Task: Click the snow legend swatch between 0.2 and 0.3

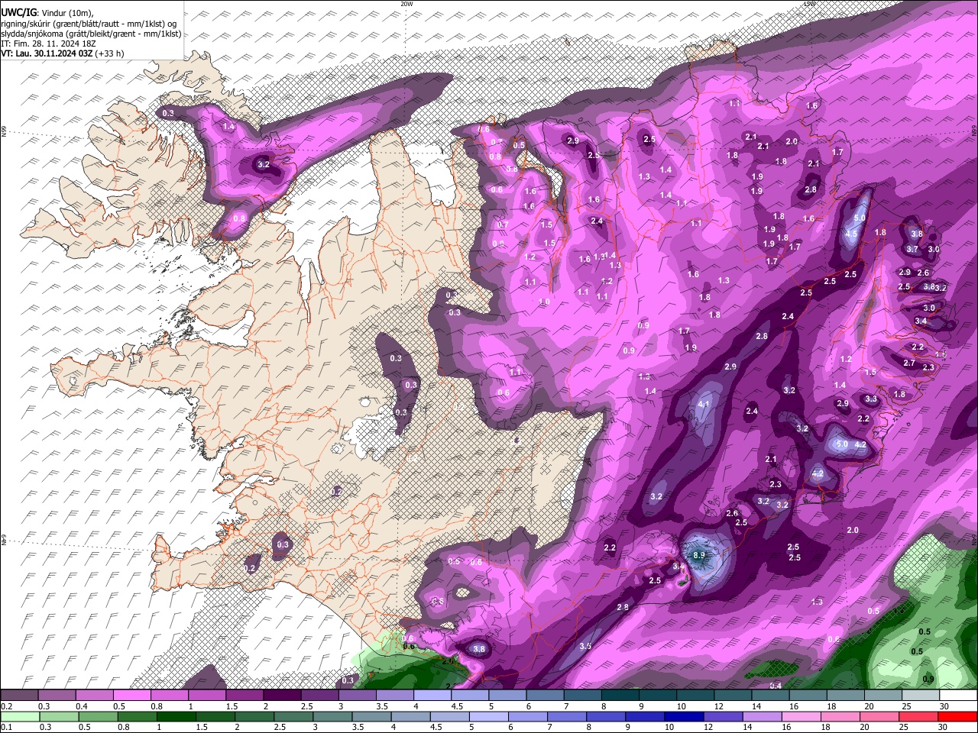Action: 20,696
